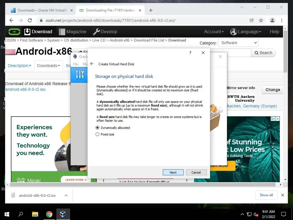
Task: Open the android-x86-9.0-r2.iso link
Action: pos(25,89)
